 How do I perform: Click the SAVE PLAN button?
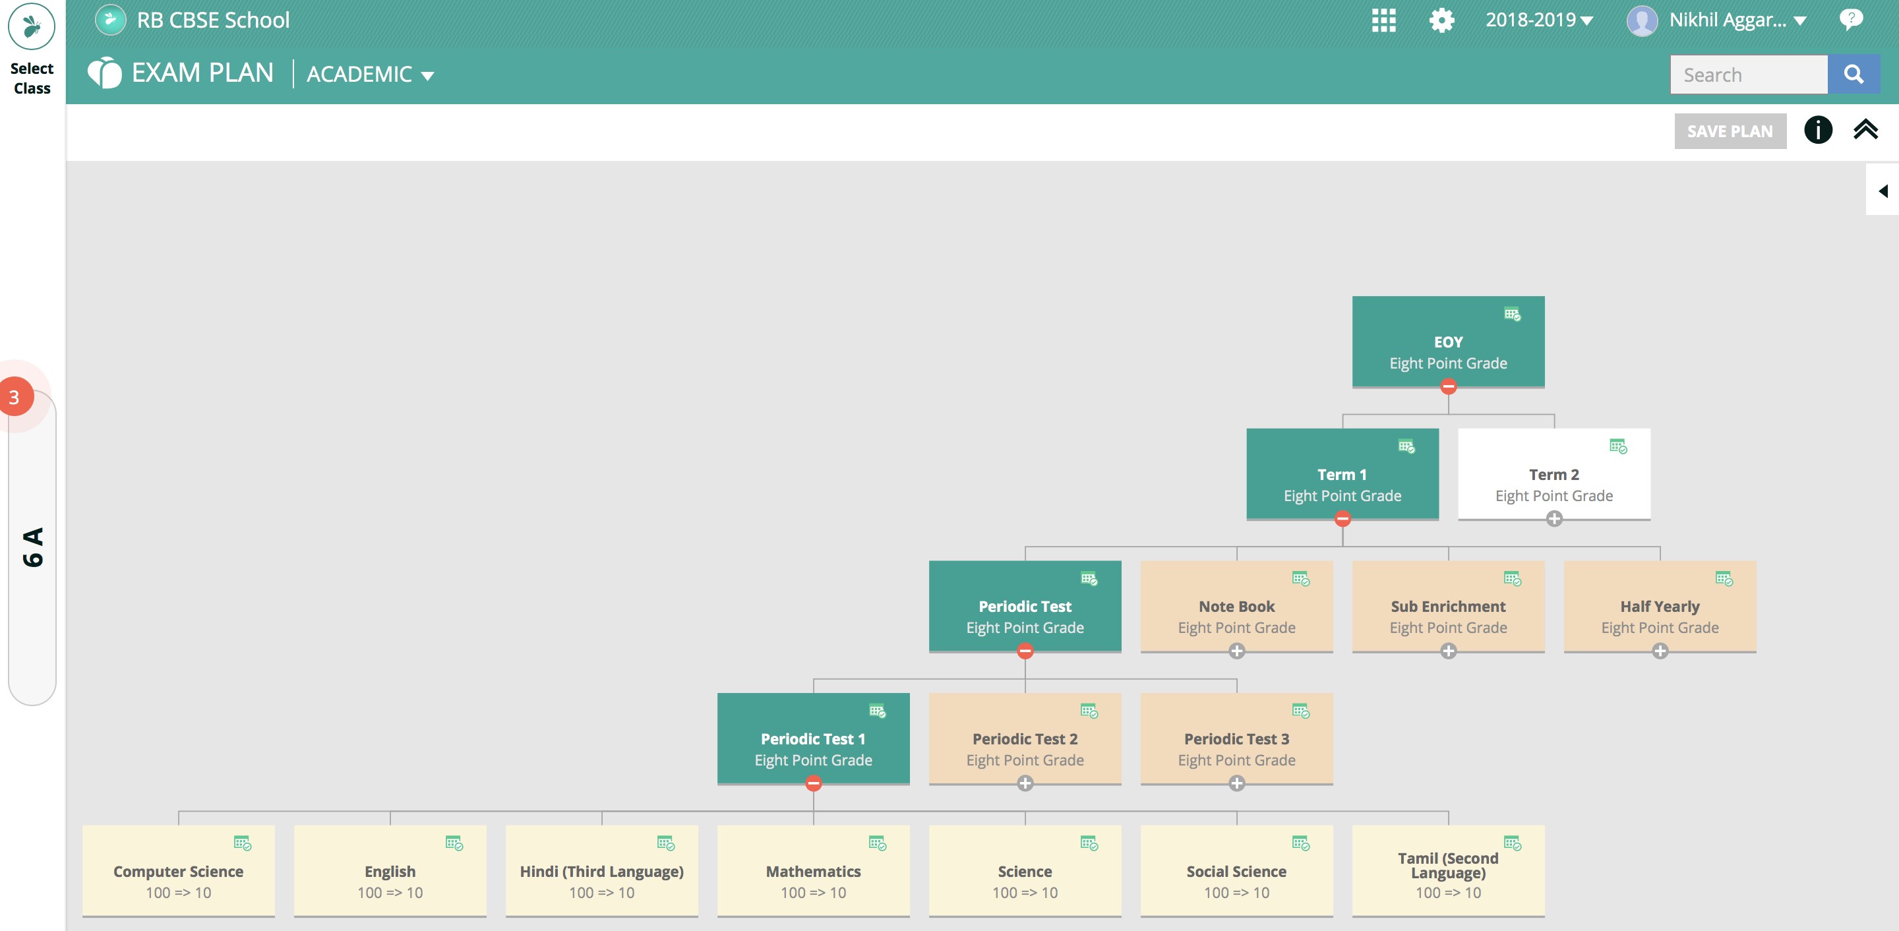(x=1730, y=131)
